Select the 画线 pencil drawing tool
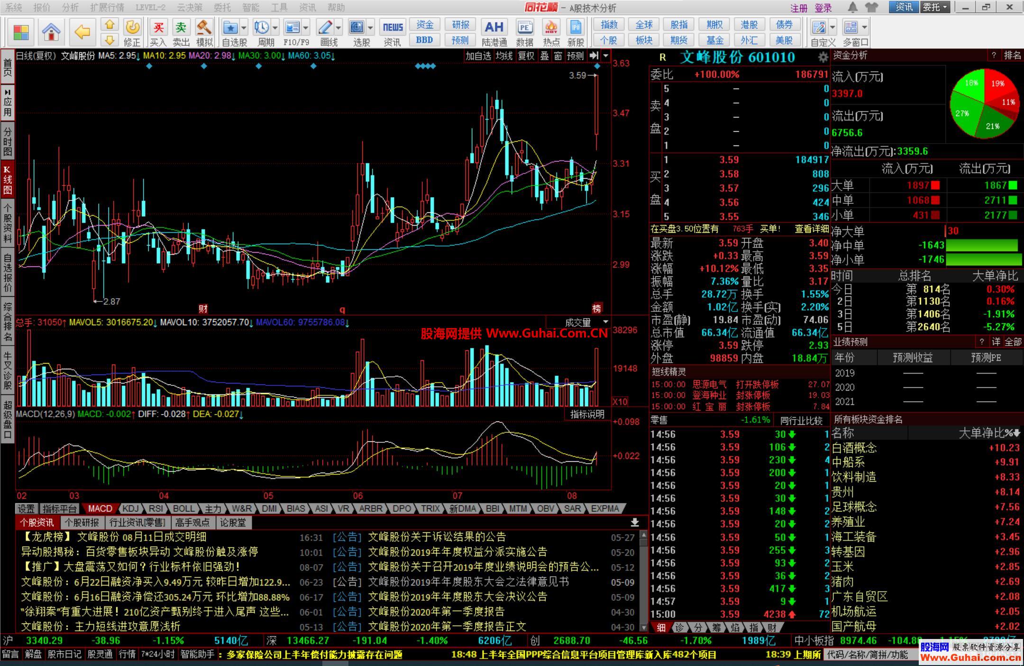This screenshot has width=1024, height=666. pyautogui.click(x=325, y=27)
